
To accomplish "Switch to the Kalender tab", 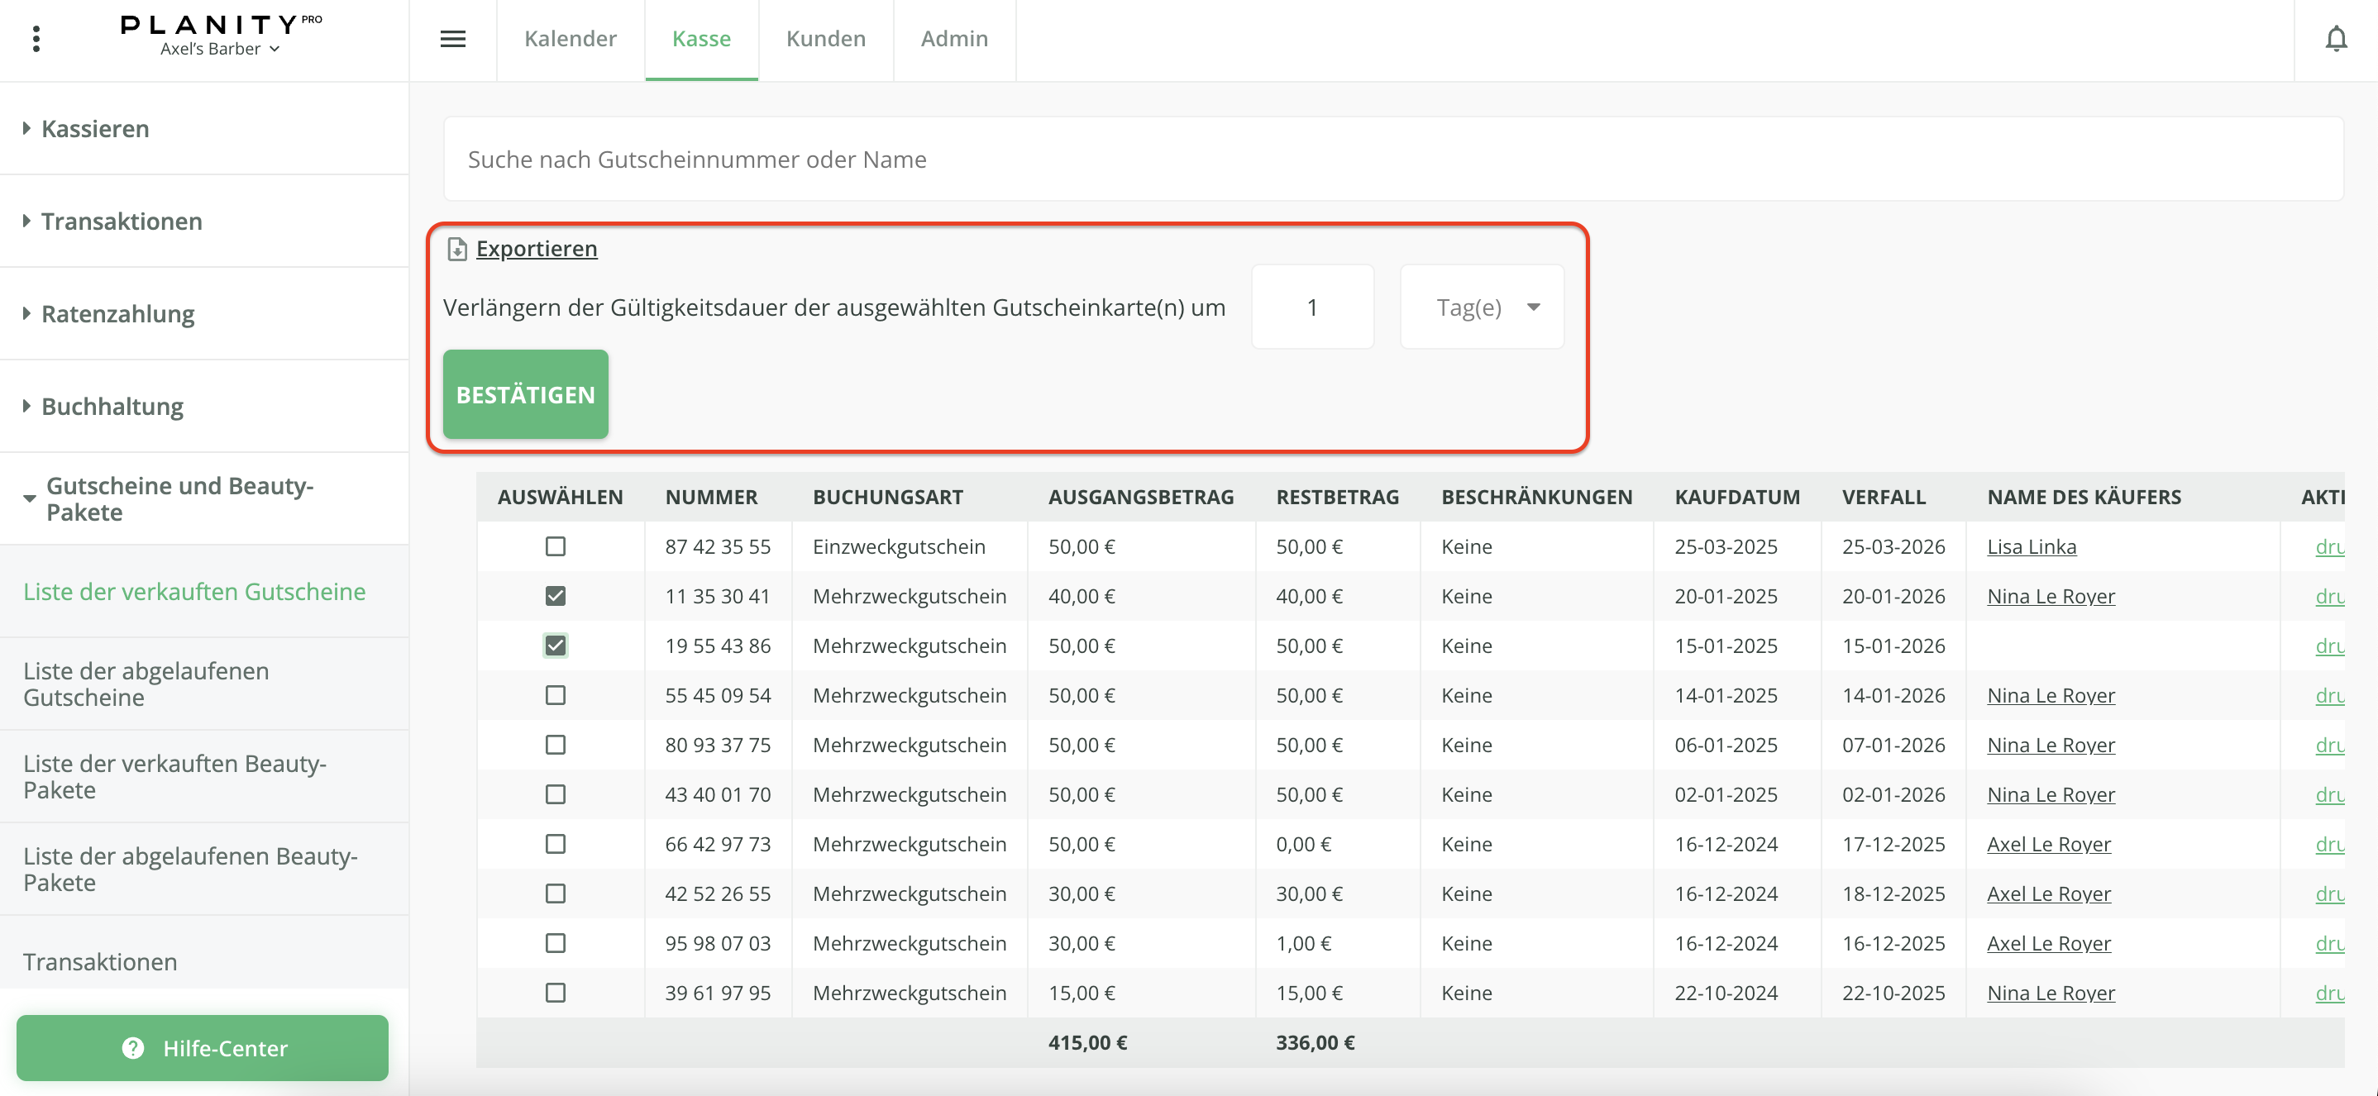I will pos(570,39).
